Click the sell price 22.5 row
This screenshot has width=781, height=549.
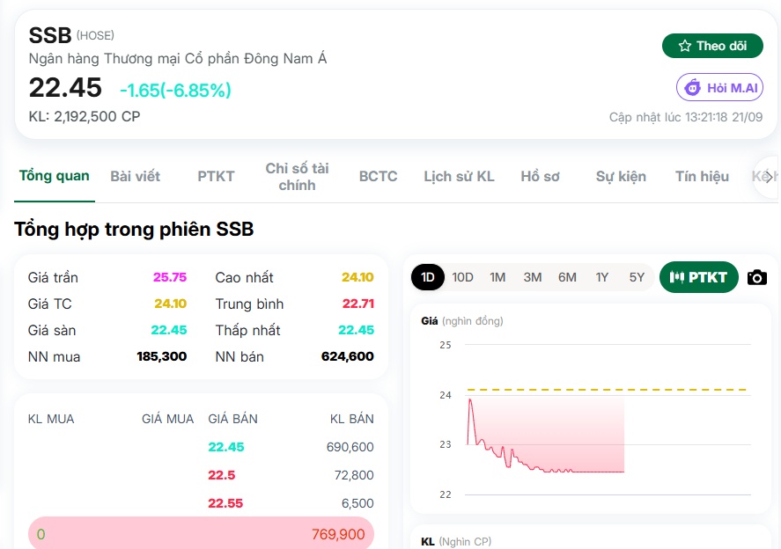(x=222, y=475)
